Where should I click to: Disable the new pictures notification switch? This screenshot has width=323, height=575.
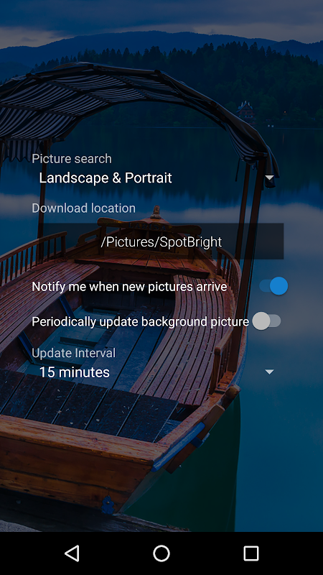(x=273, y=286)
